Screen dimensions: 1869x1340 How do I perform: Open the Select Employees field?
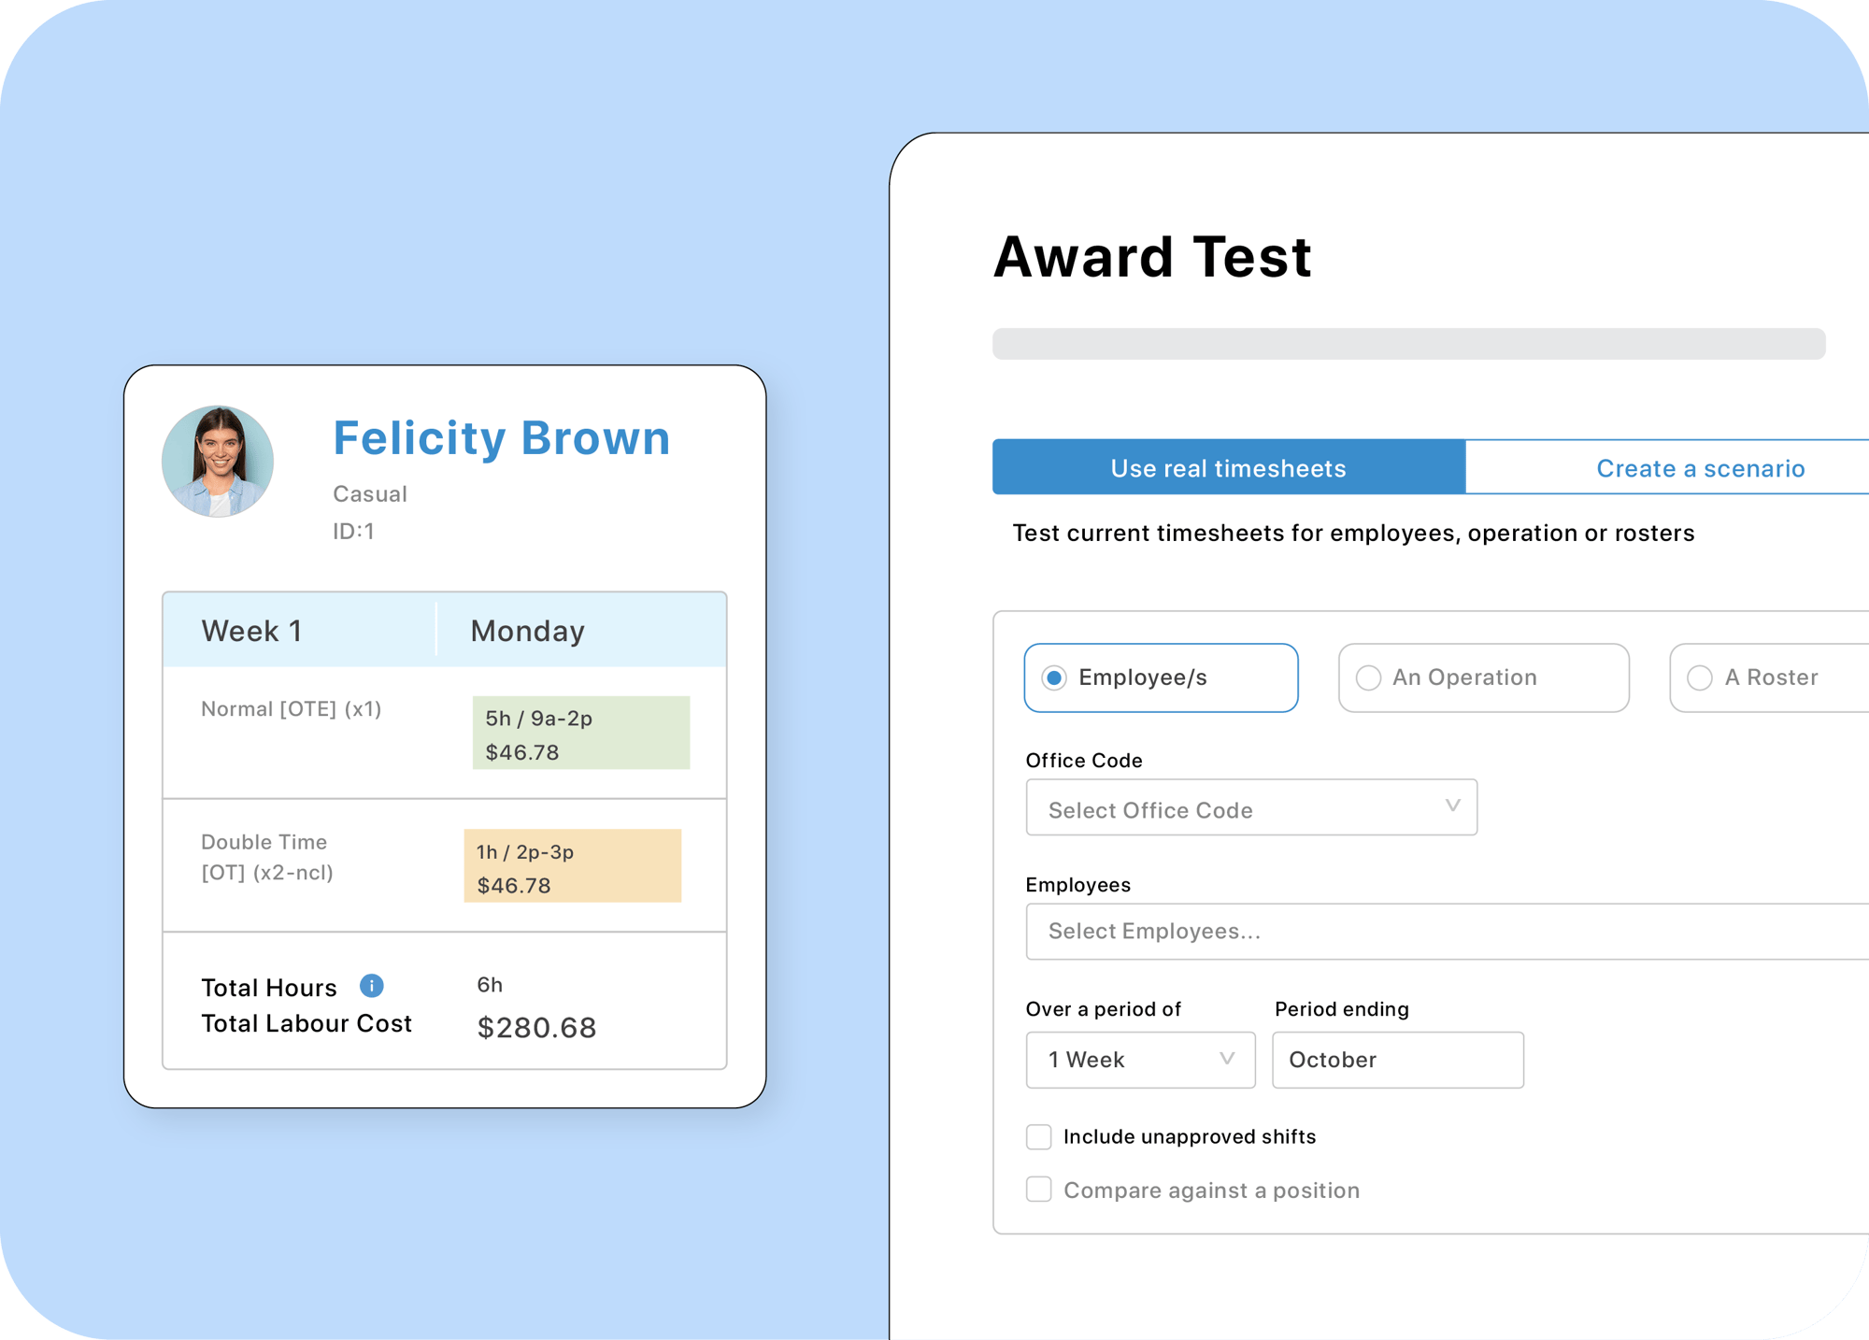click(x=1447, y=931)
